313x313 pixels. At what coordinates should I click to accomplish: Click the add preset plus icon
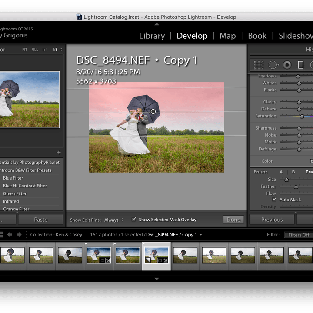[59, 153]
